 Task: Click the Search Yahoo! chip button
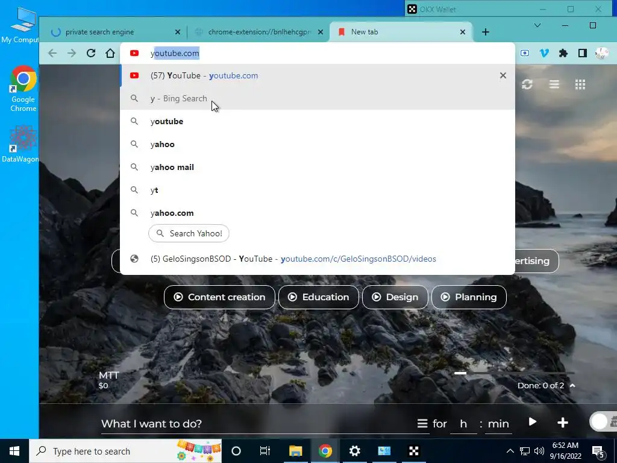pyautogui.click(x=189, y=233)
